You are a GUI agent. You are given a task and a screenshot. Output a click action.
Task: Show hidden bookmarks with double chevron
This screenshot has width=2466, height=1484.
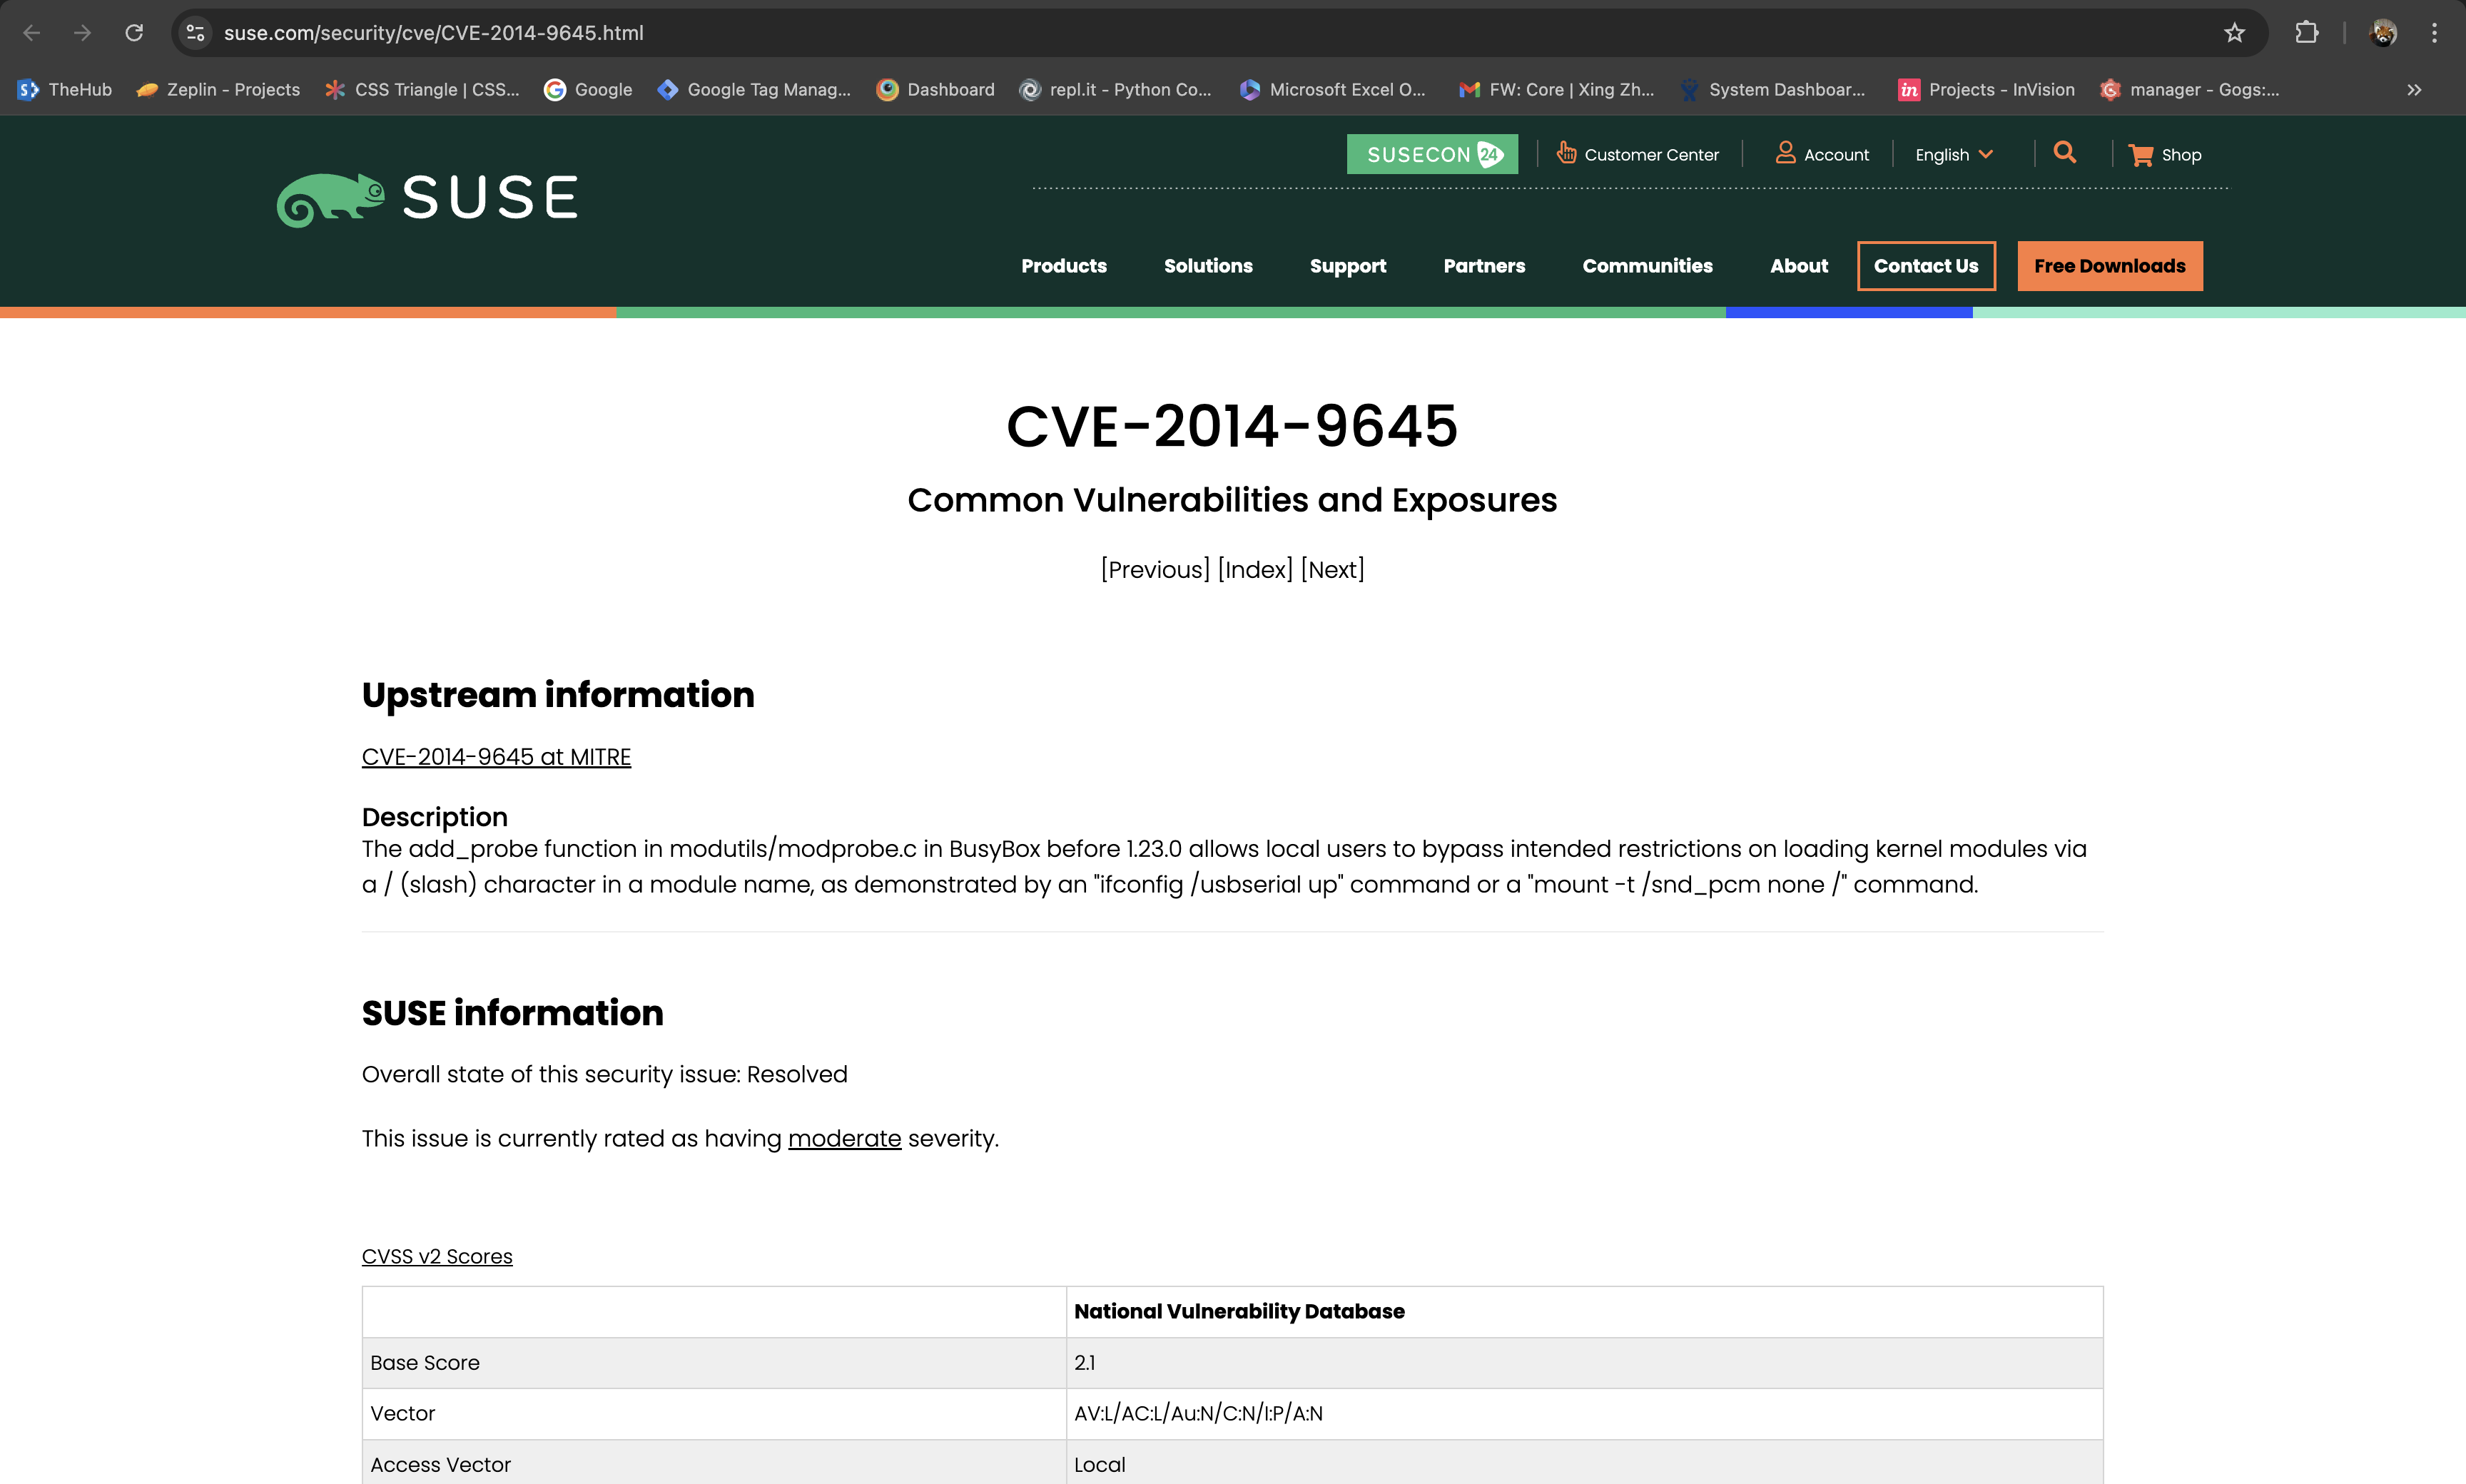tap(2414, 90)
